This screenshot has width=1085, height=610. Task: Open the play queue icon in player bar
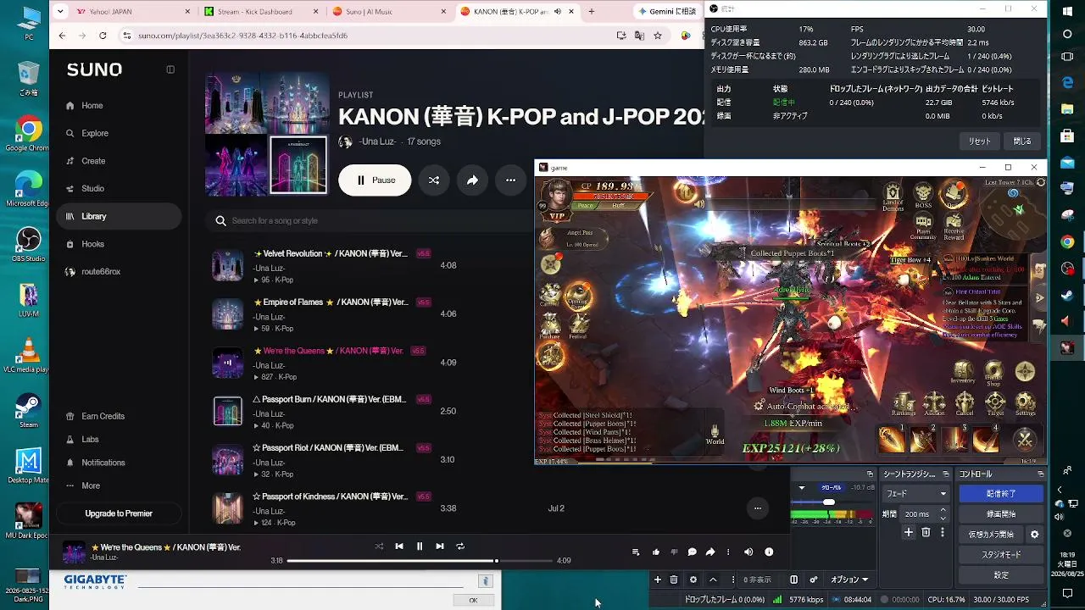click(x=636, y=552)
